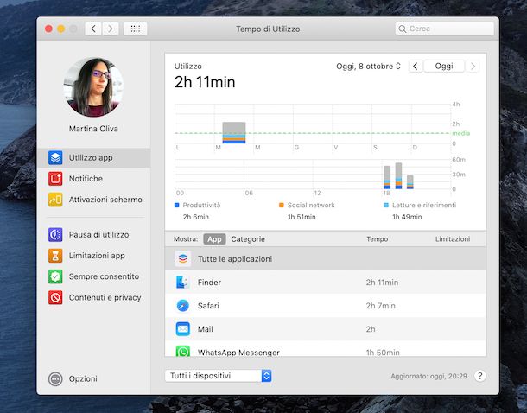Go back with toolbar left chevron
This screenshot has width=527, height=413.
point(93,29)
